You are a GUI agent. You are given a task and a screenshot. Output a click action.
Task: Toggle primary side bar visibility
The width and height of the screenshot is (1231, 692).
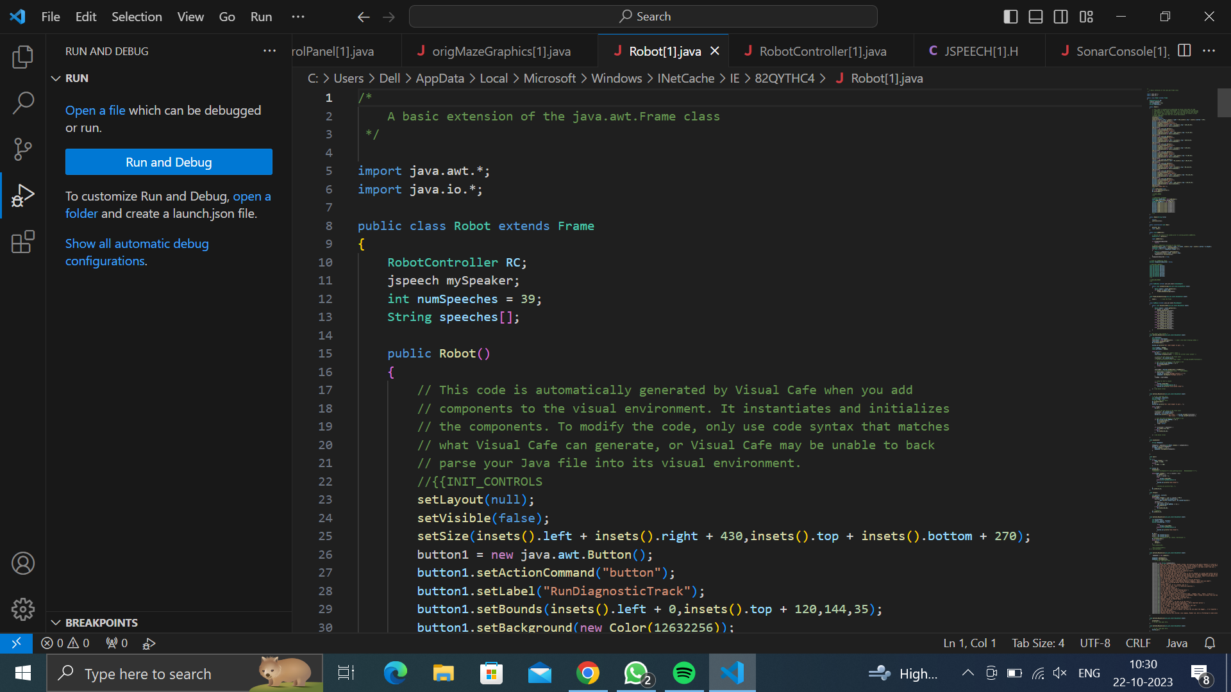[1010, 17]
